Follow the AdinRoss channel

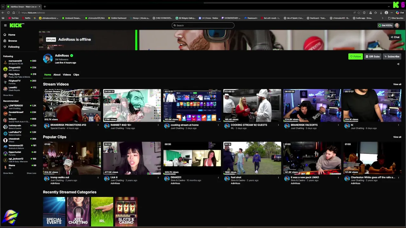[355, 56]
